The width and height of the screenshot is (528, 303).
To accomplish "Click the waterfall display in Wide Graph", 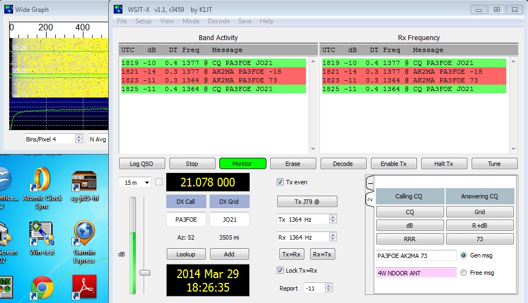I will (x=59, y=67).
